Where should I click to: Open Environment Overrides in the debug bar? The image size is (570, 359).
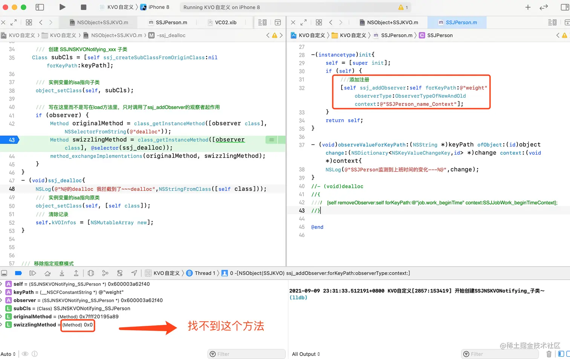(120, 273)
